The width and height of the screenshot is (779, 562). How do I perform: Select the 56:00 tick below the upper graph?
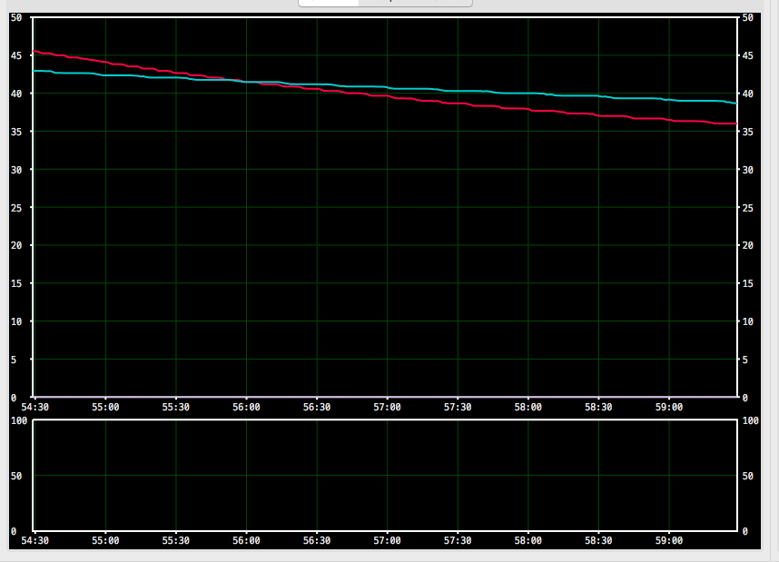click(246, 408)
